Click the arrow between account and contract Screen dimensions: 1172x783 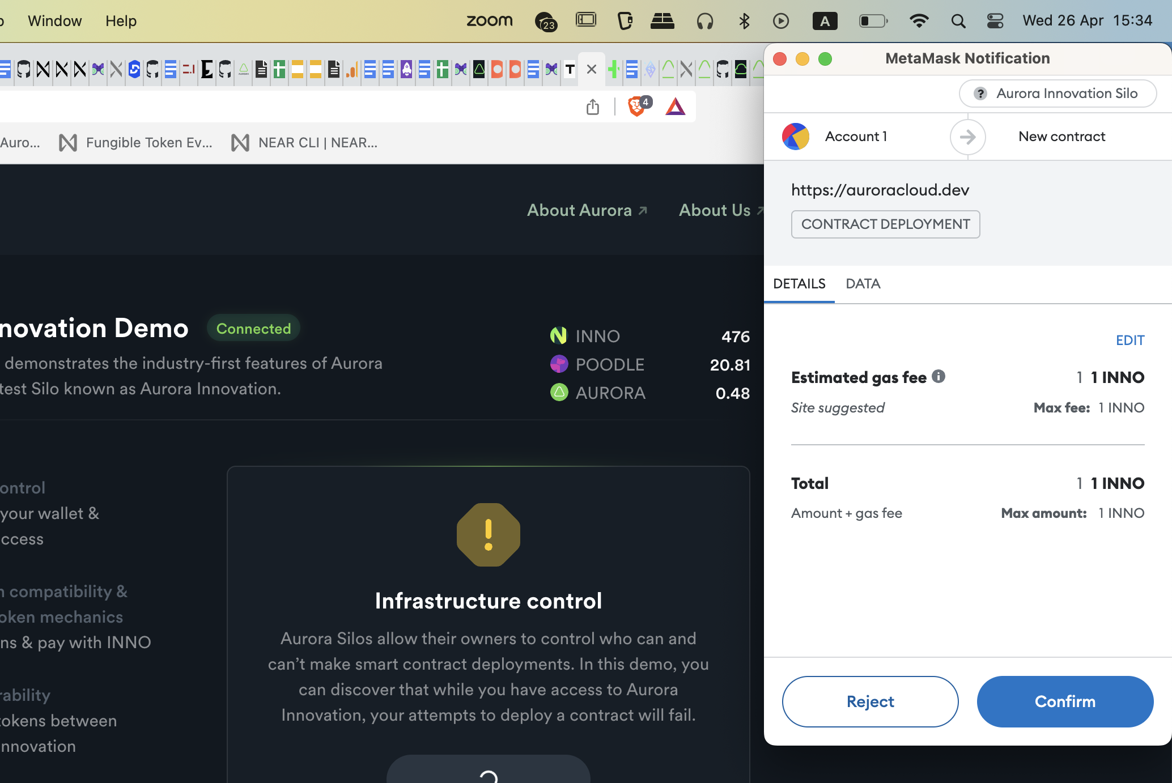click(967, 137)
